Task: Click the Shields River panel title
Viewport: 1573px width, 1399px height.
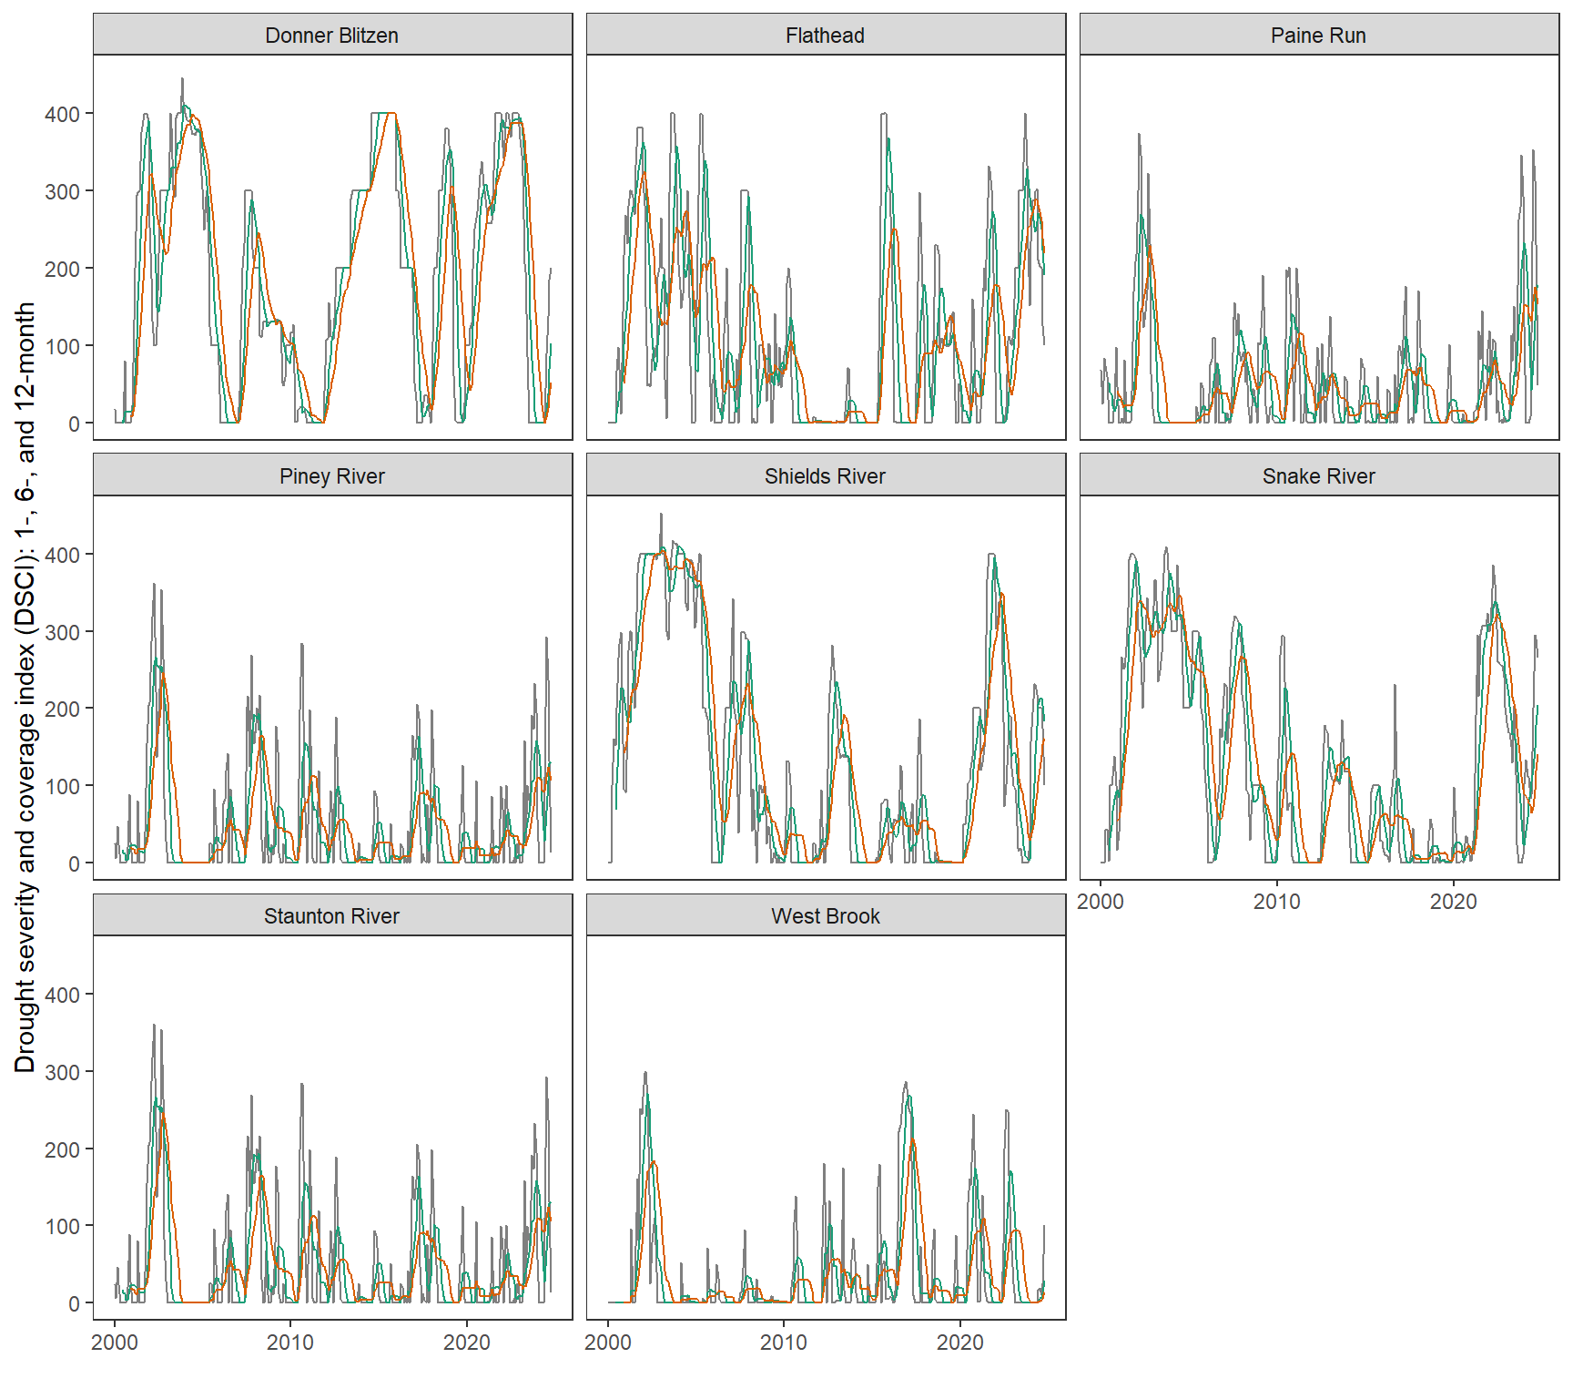Action: [825, 476]
